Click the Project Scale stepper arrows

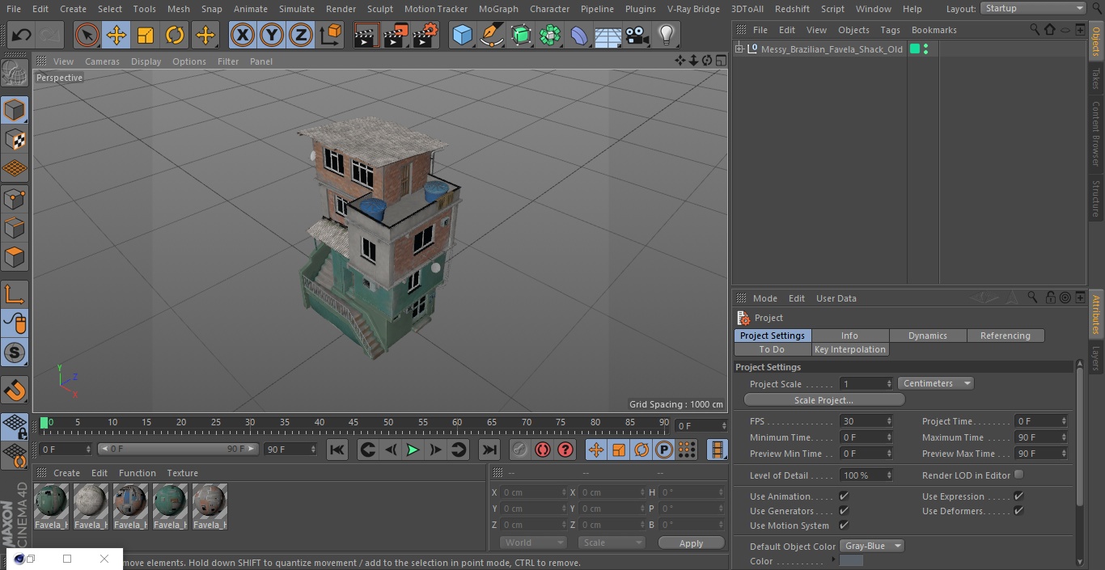889,383
